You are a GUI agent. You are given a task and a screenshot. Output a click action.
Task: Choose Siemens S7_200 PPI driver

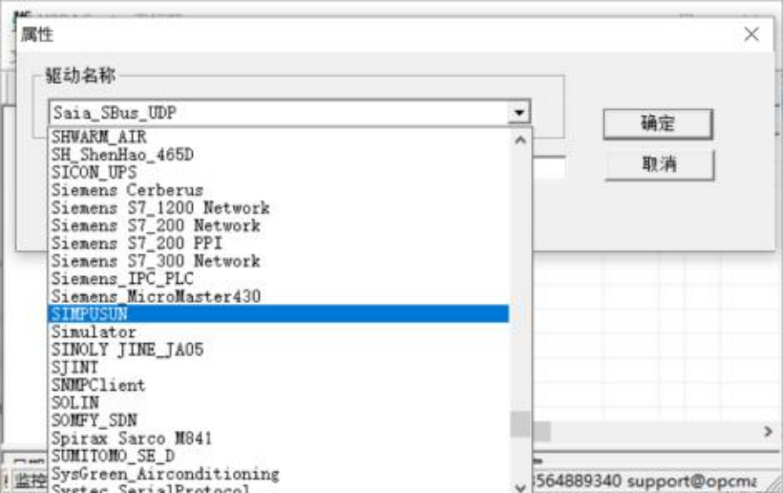(279, 244)
